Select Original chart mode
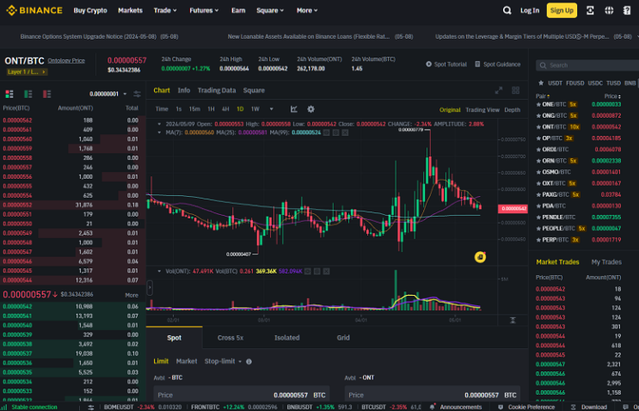The width and height of the screenshot is (639, 411). (450, 110)
